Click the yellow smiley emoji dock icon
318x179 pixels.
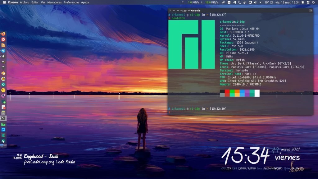3,90
